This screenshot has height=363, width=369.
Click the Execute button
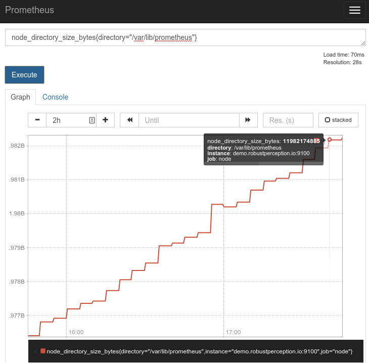[x=24, y=75]
